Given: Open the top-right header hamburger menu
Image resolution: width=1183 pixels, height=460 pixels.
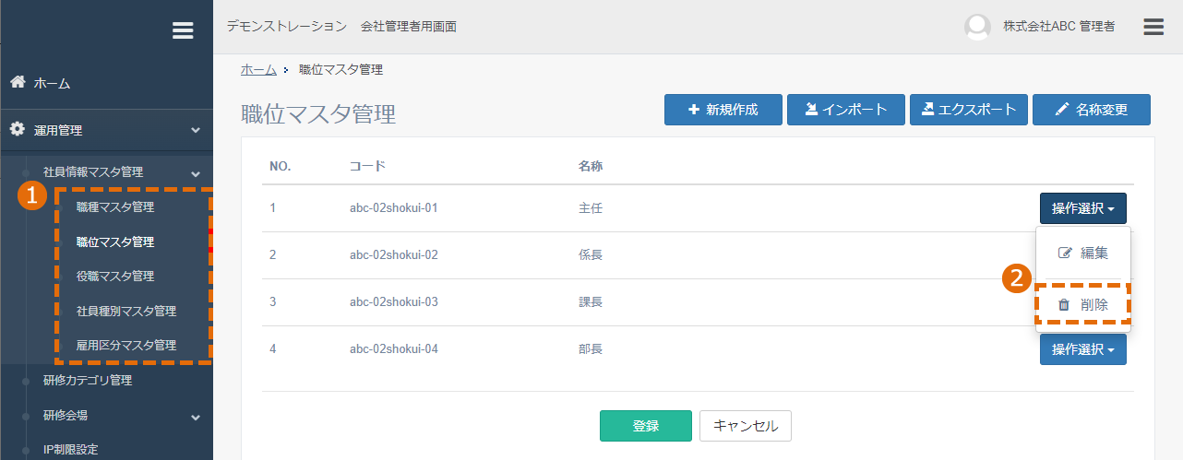Looking at the screenshot, I should pyautogui.click(x=1153, y=27).
